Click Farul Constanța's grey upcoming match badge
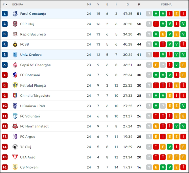Screen dimensions: 189x173 tap(149, 14)
